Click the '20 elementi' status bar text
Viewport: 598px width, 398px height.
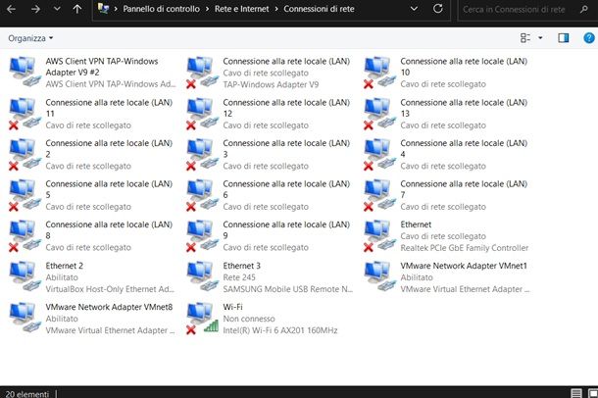[x=27, y=394]
